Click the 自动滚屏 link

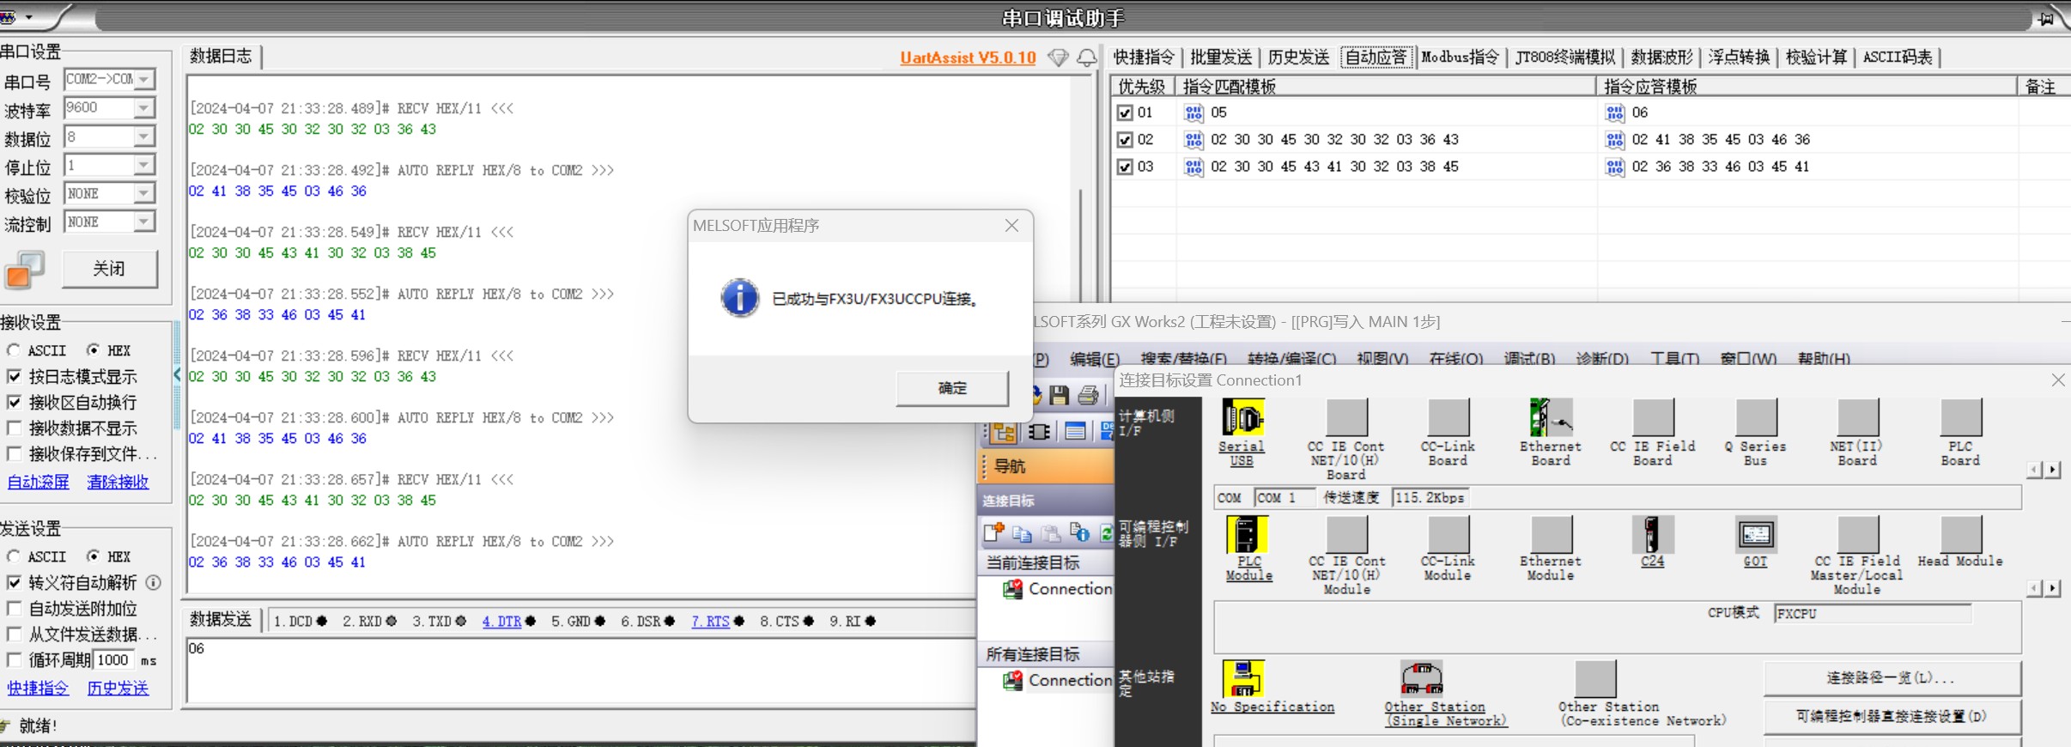pyautogui.click(x=38, y=482)
